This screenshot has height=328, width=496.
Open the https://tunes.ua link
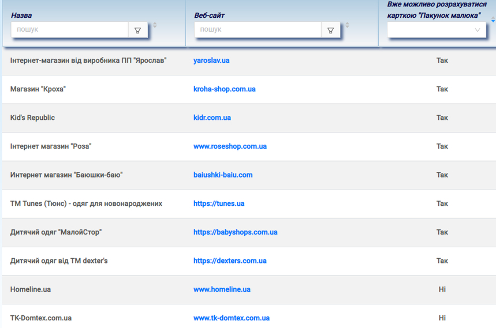[219, 203]
